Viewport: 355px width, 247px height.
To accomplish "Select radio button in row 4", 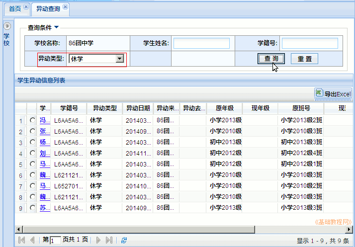I will (x=33, y=153).
